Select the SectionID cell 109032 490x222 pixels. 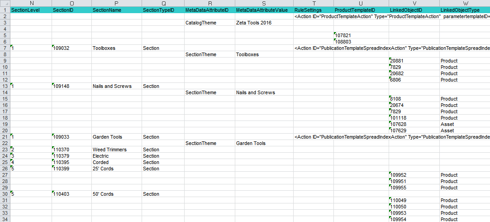[72, 48]
